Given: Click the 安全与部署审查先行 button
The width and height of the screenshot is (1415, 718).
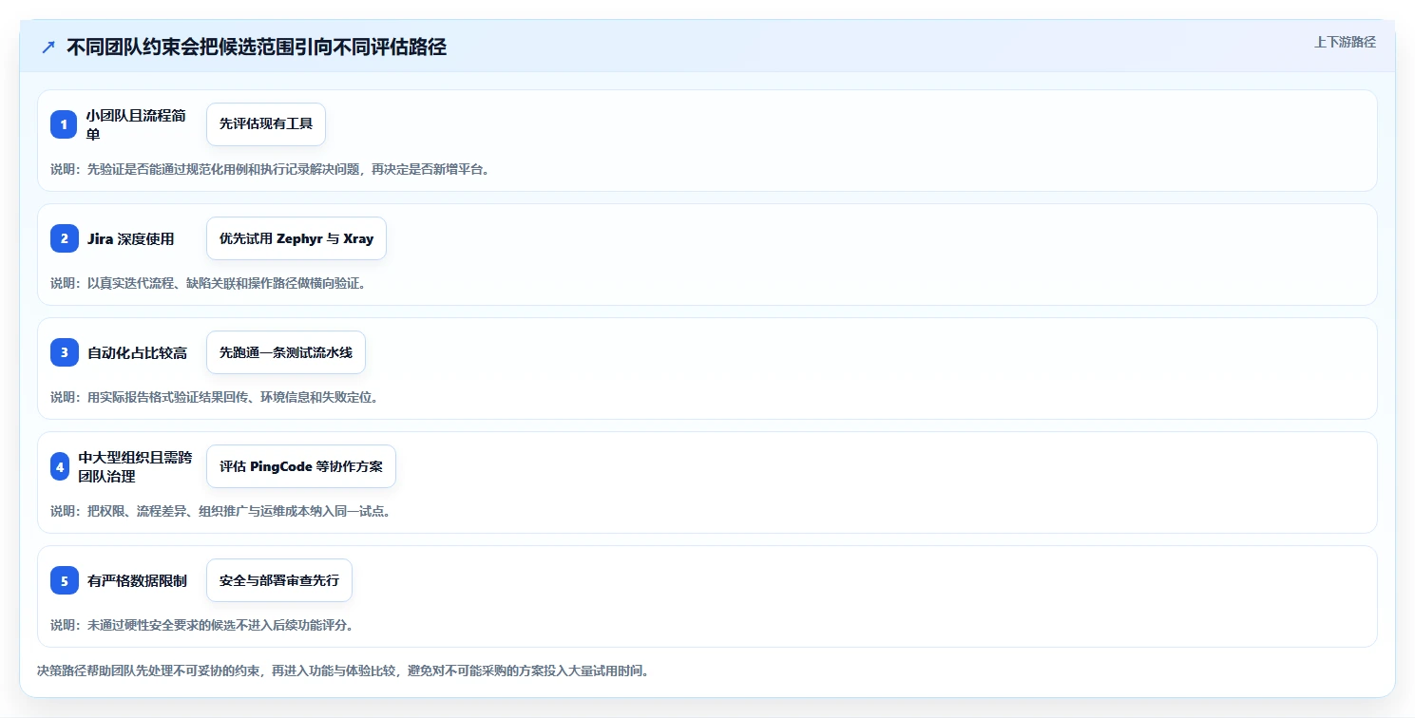Looking at the screenshot, I should [279, 580].
